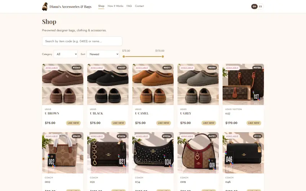Click the Coach 002 product title

coord(47,182)
